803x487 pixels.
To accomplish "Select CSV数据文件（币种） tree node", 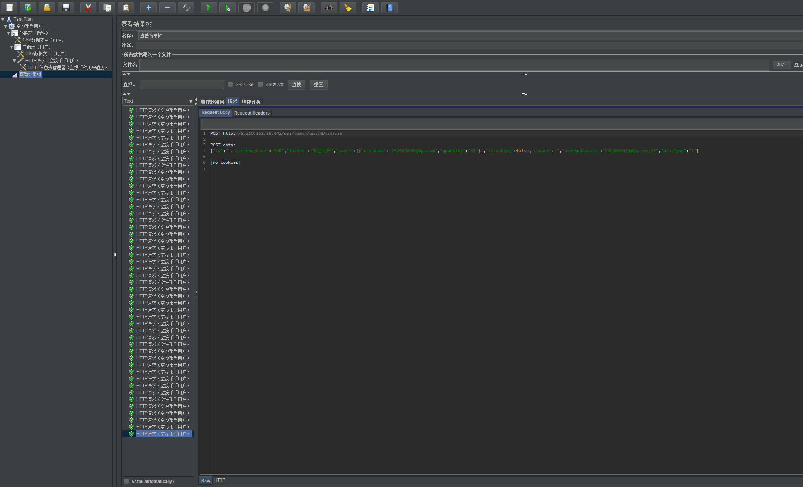I will 44,40.
